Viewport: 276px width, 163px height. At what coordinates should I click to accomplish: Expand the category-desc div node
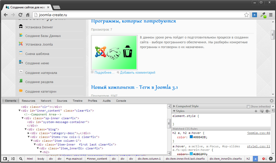pos(29,133)
